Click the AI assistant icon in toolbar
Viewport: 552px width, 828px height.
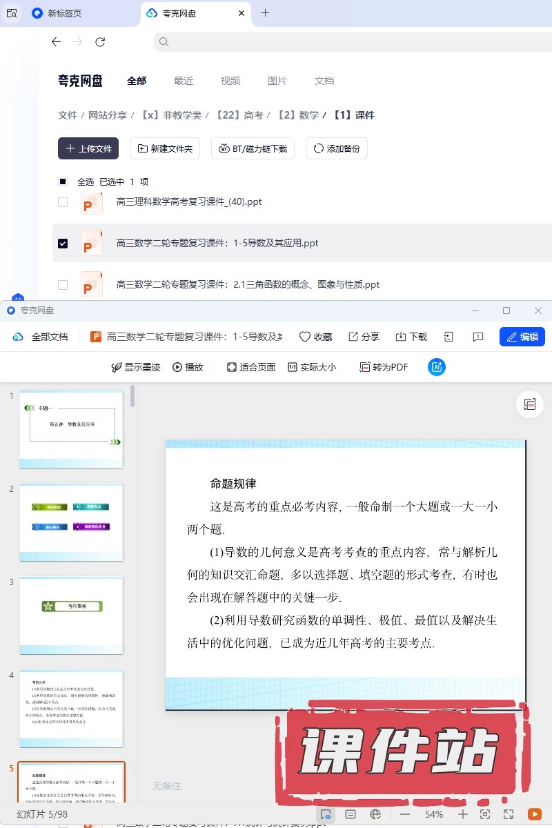point(437,367)
